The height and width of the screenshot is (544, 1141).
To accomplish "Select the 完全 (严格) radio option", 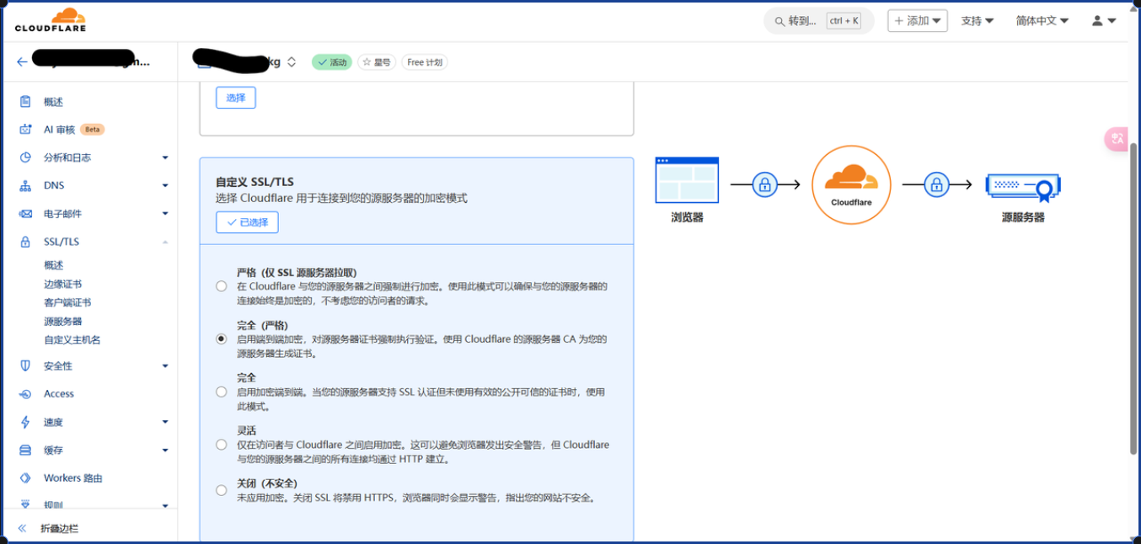I will tap(222, 339).
